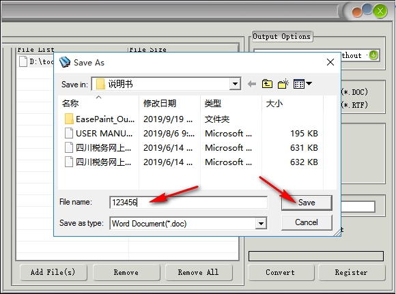Click the green round window button

pyautogui.click(x=380, y=11)
